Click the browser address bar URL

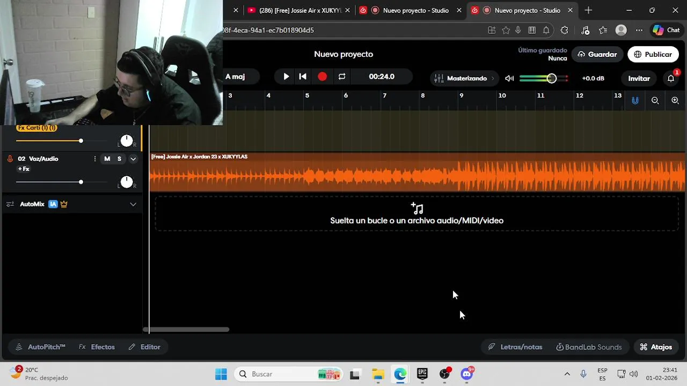pos(268,30)
